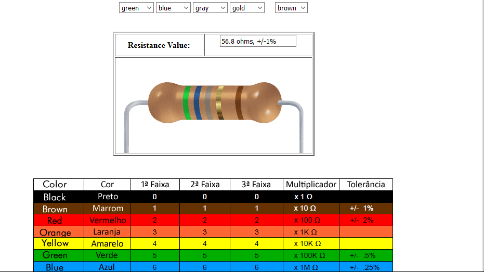This screenshot has width=484, height=272.
Task: Click the 1ª Faixa value '5' in Green row
Action: click(x=154, y=255)
